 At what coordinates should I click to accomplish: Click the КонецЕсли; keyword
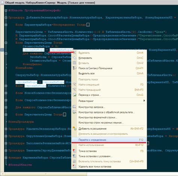(x=24, y=68)
